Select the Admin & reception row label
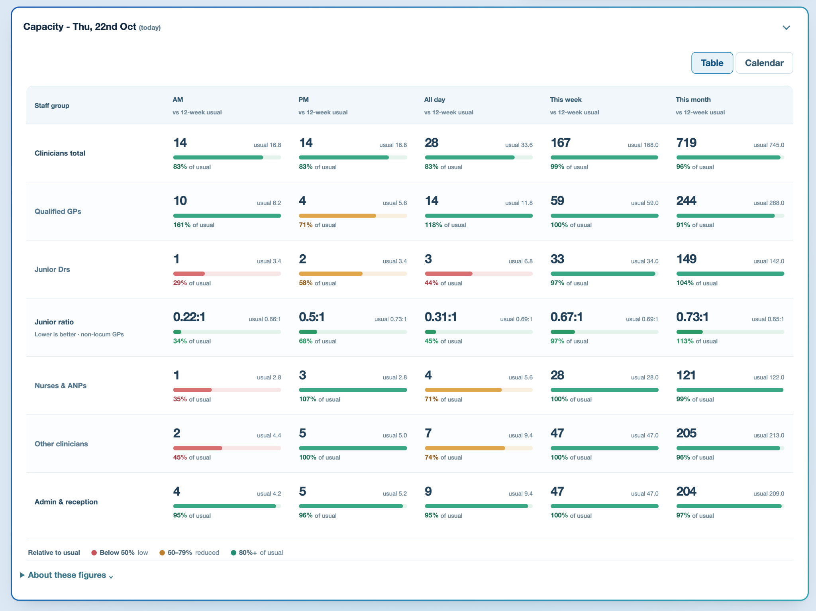The width and height of the screenshot is (816, 611). (x=66, y=502)
